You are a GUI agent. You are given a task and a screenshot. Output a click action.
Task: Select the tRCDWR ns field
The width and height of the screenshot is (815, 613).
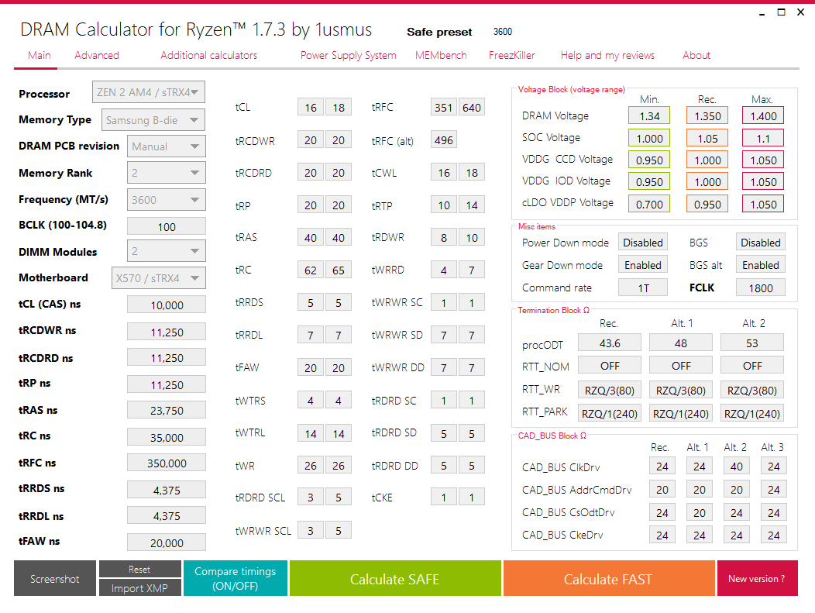click(x=167, y=332)
